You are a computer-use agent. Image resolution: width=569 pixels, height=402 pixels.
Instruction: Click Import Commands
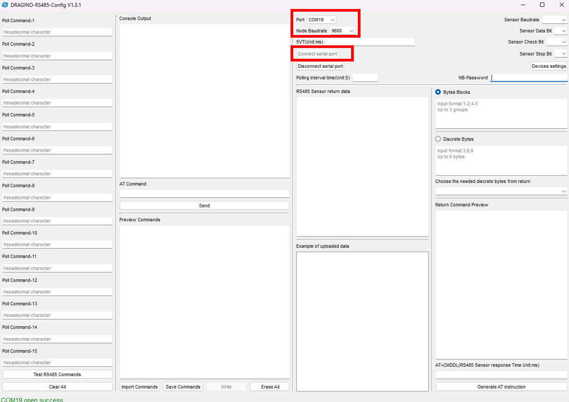pyautogui.click(x=139, y=386)
